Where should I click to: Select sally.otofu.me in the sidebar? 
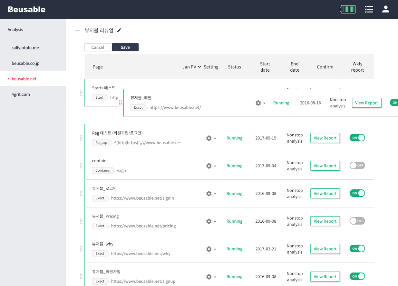(25, 48)
